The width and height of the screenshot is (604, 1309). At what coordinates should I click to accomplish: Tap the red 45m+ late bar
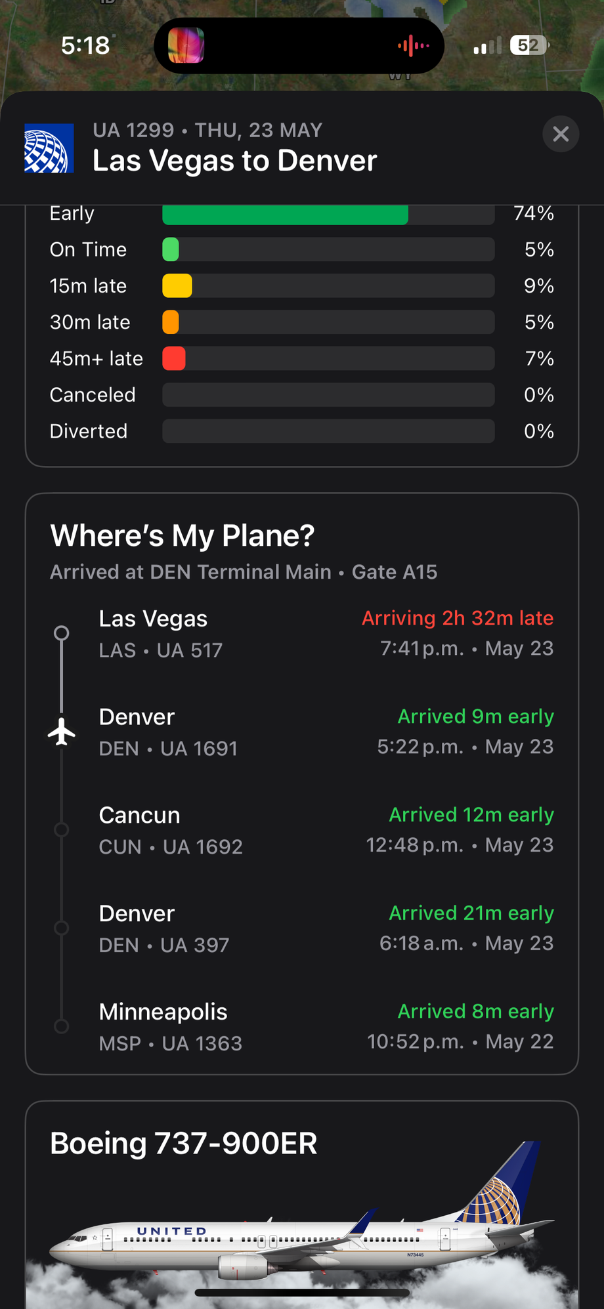pyautogui.click(x=174, y=359)
